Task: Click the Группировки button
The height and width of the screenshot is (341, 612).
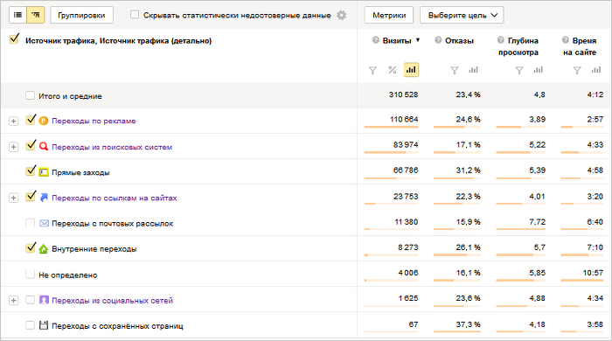Action: coord(81,15)
